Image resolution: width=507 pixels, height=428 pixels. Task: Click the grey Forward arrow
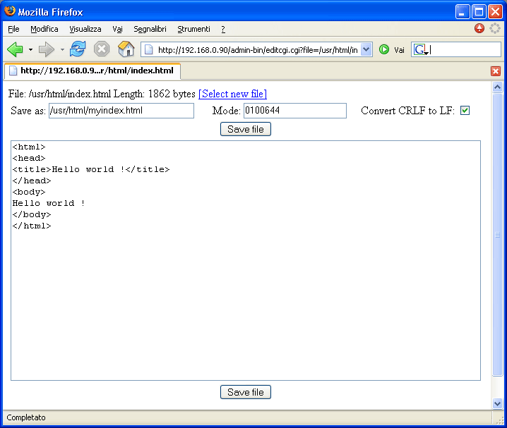point(46,49)
